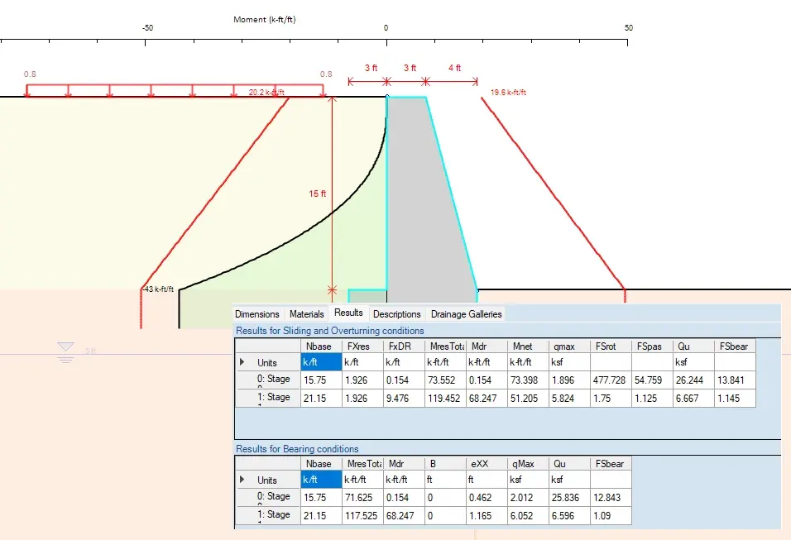791x540 pixels.
Task: Click the qmax value 1.896
Action: [569, 380]
